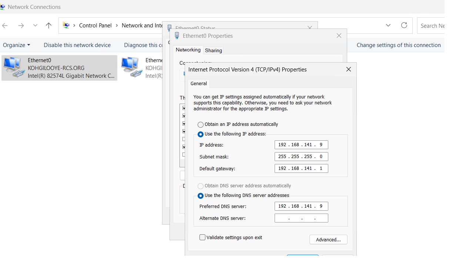Click the Refresh address bar icon
The width and height of the screenshot is (453, 258).
(404, 25)
